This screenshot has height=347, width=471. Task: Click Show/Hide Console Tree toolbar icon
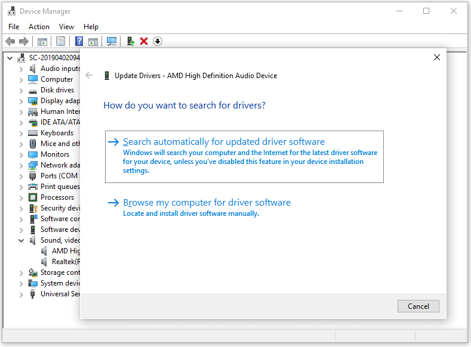coord(42,41)
